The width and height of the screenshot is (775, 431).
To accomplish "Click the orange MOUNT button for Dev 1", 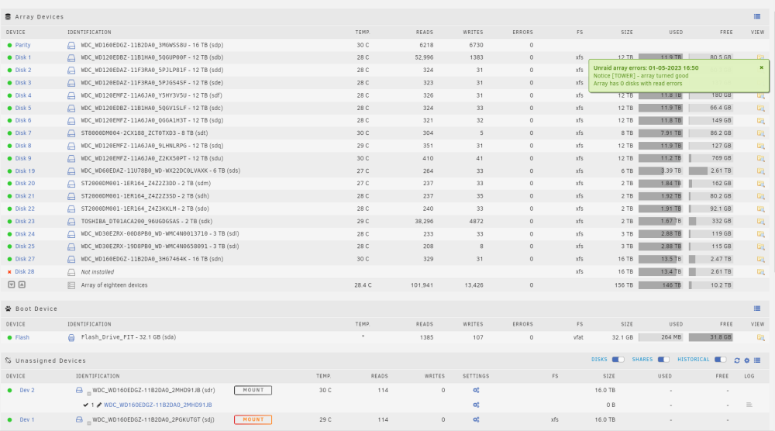I will point(253,419).
